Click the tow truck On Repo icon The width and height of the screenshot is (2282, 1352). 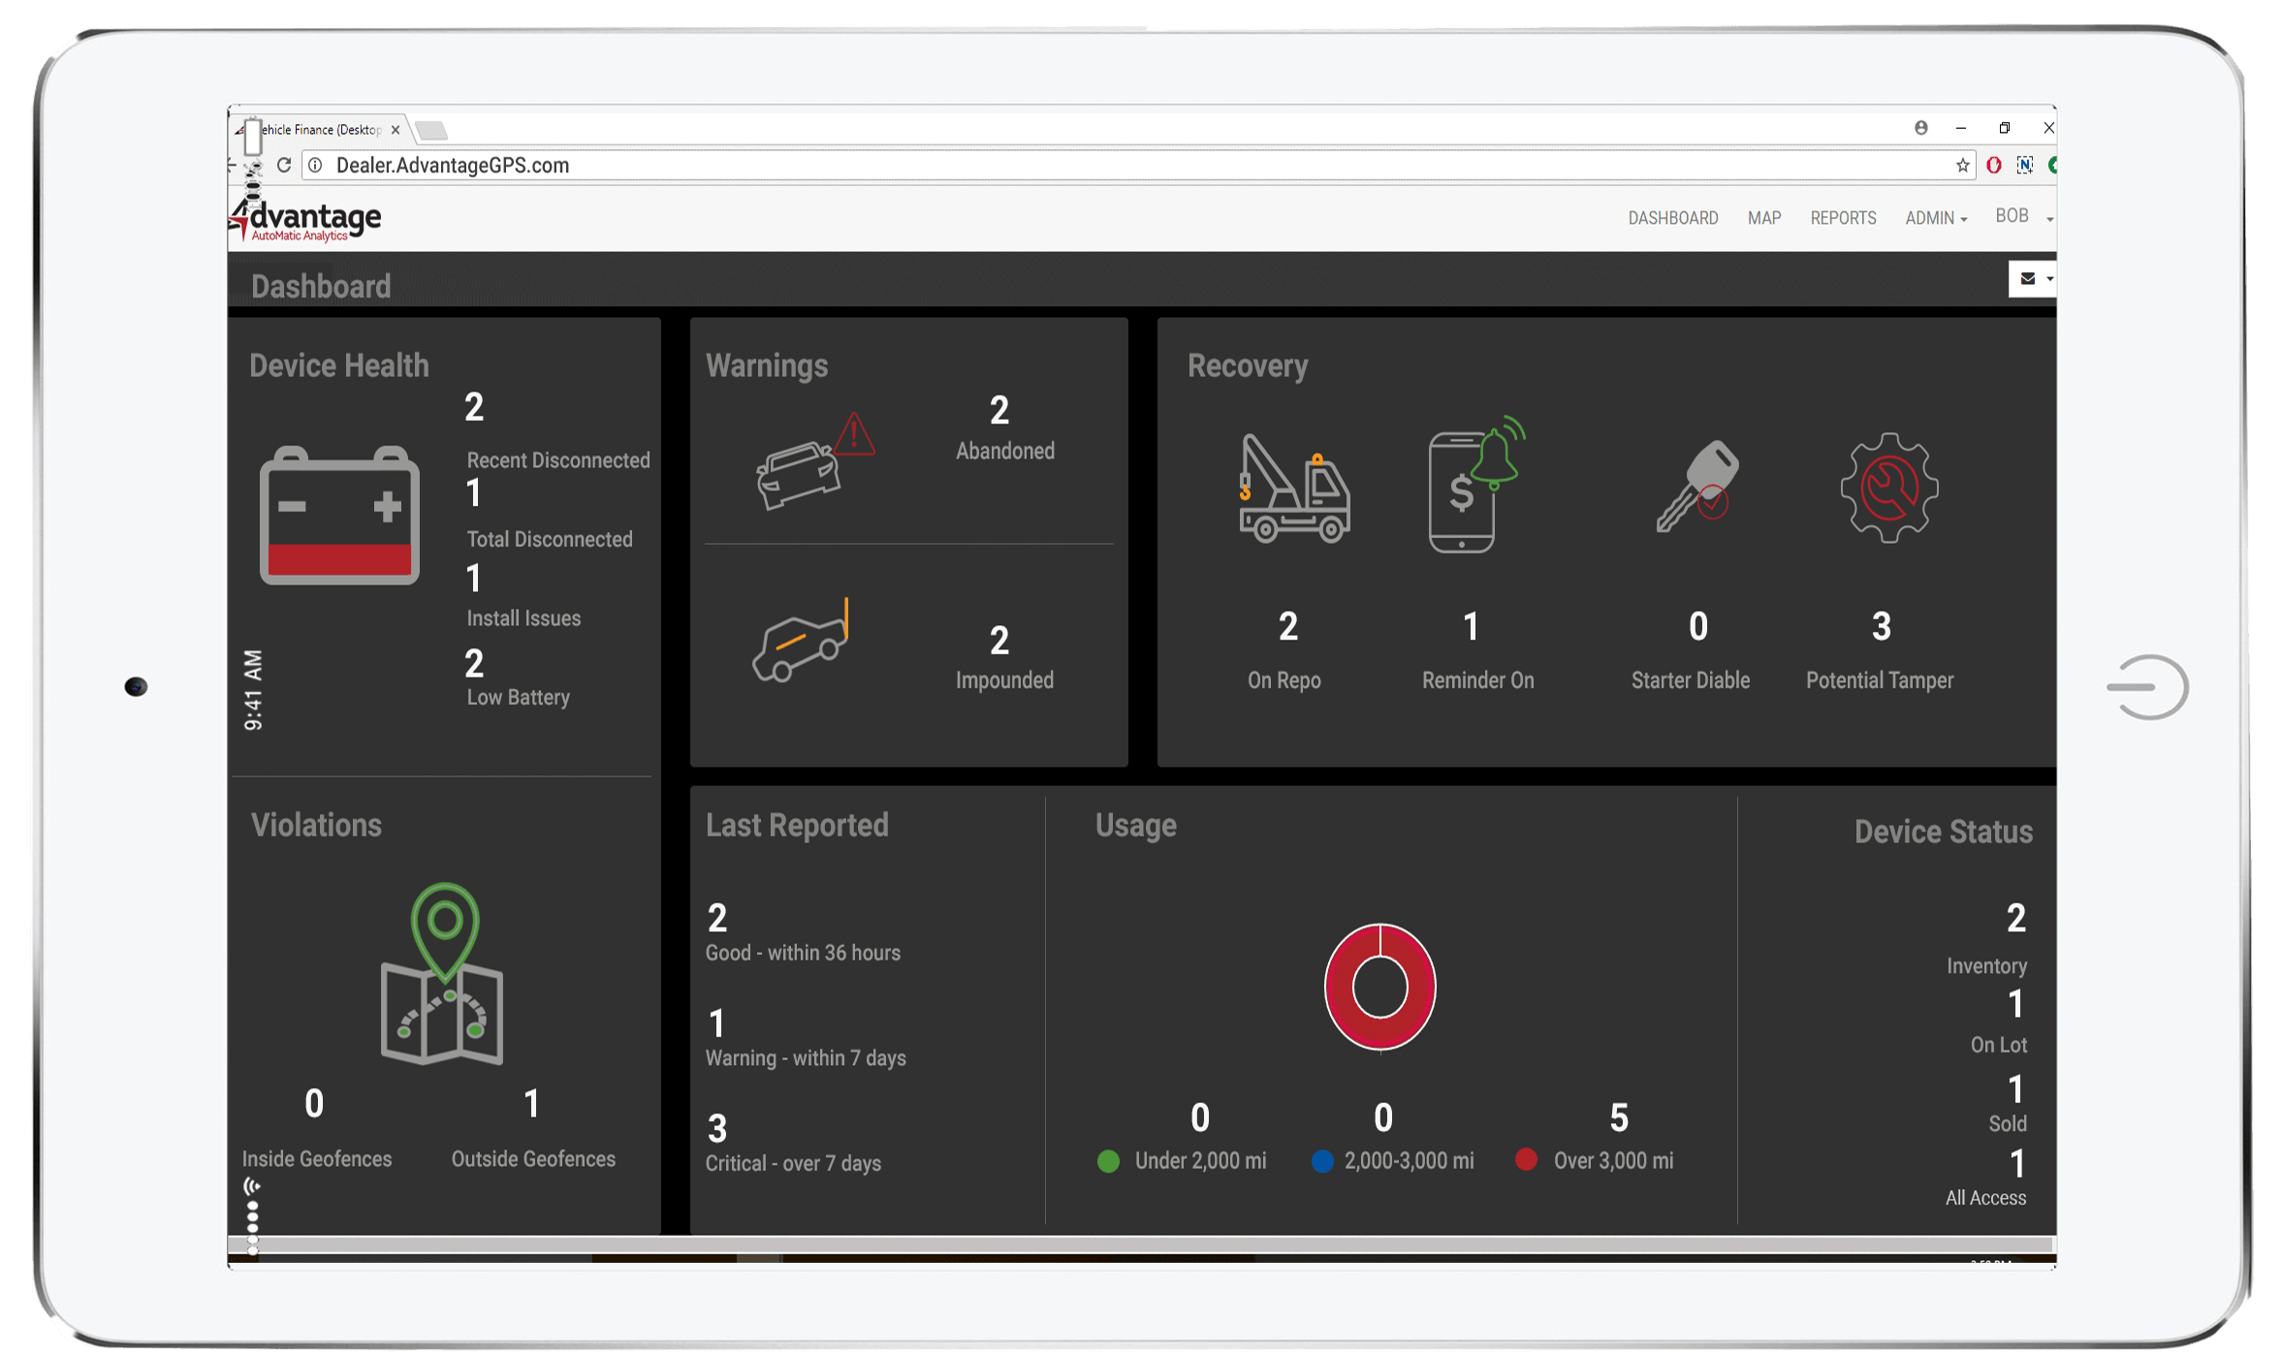click(1293, 488)
